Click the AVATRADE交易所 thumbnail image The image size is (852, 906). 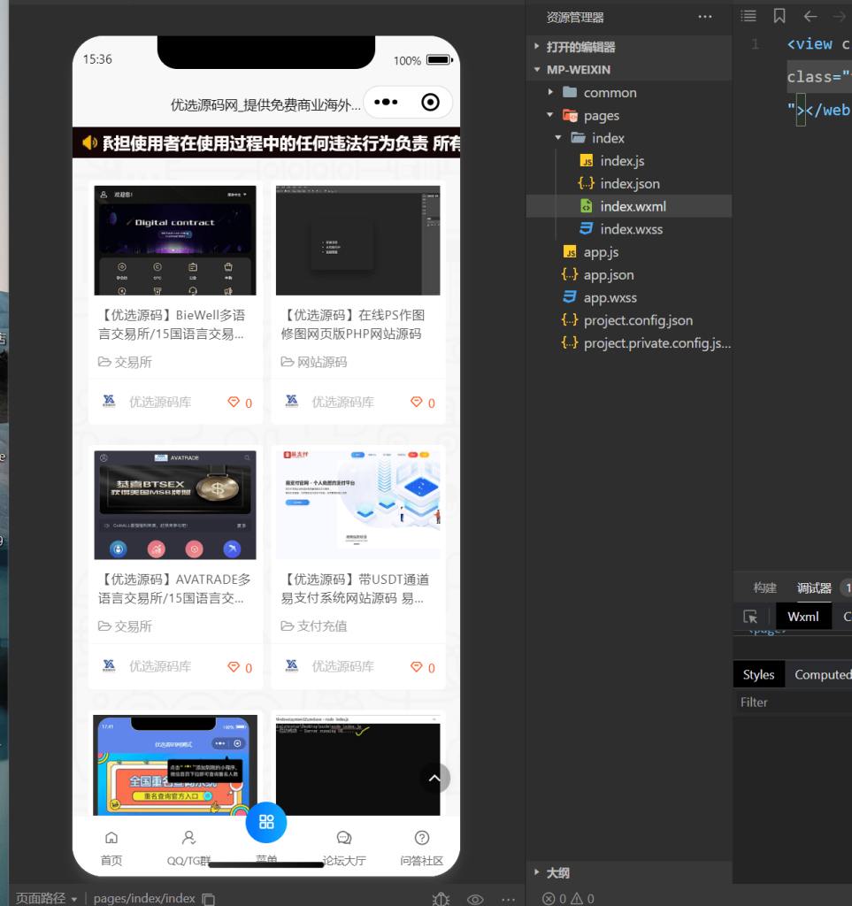(x=174, y=504)
